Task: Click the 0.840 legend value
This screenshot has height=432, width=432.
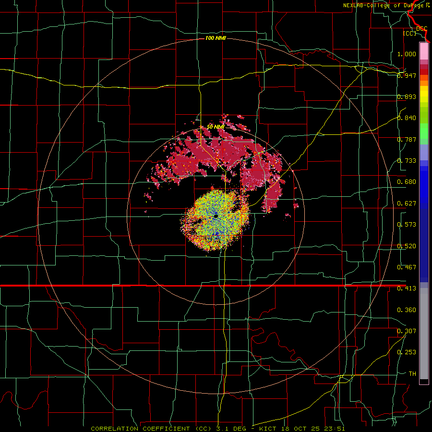Action: (407, 118)
